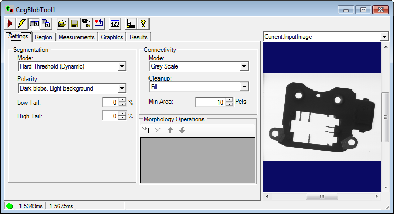Open the Cleanup dropdown showing Fill
The image size is (394, 214).
[243, 87]
